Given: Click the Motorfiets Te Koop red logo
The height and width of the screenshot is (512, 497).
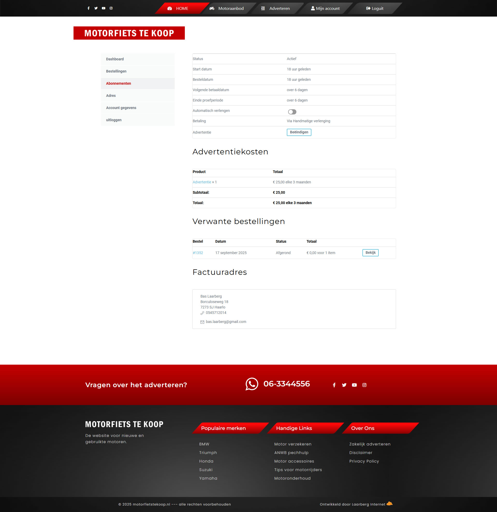Looking at the screenshot, I should pyautogui.click(x=129, y=33).
